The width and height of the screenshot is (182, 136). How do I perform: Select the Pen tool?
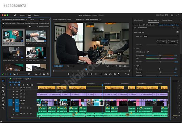tap(3, 98)
